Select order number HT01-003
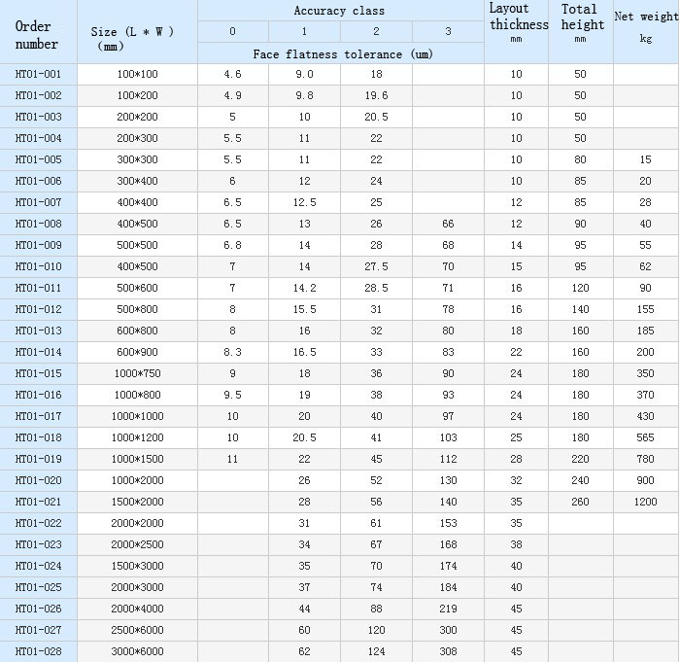Screen dimensions: 680x662 click(38, 117)
